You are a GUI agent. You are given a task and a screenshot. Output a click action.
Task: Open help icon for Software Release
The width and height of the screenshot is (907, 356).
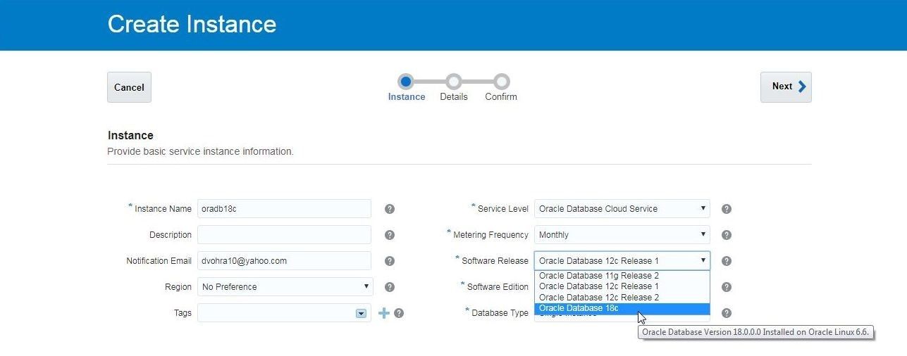coord(727,261)
